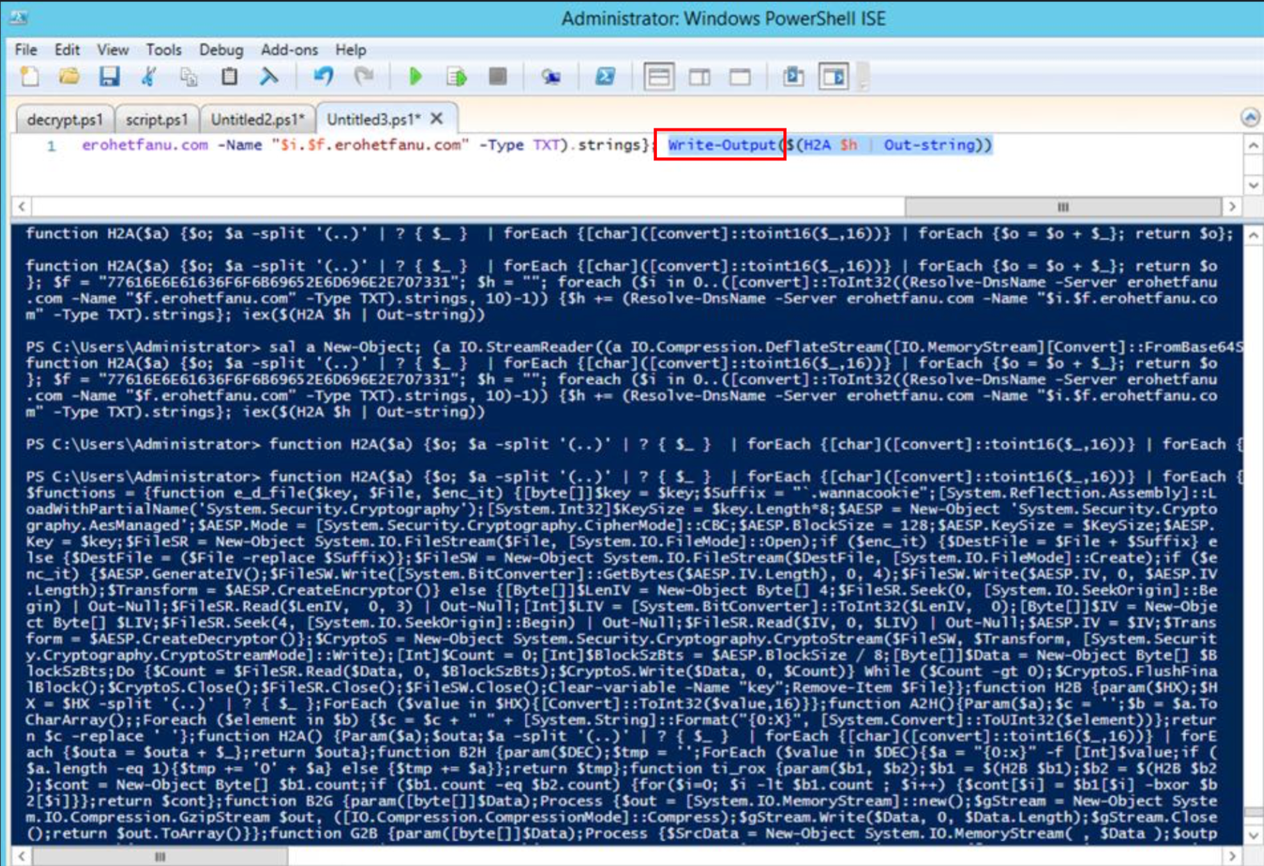
Task: Maximize the script pane
Action: tap(740, 76)
